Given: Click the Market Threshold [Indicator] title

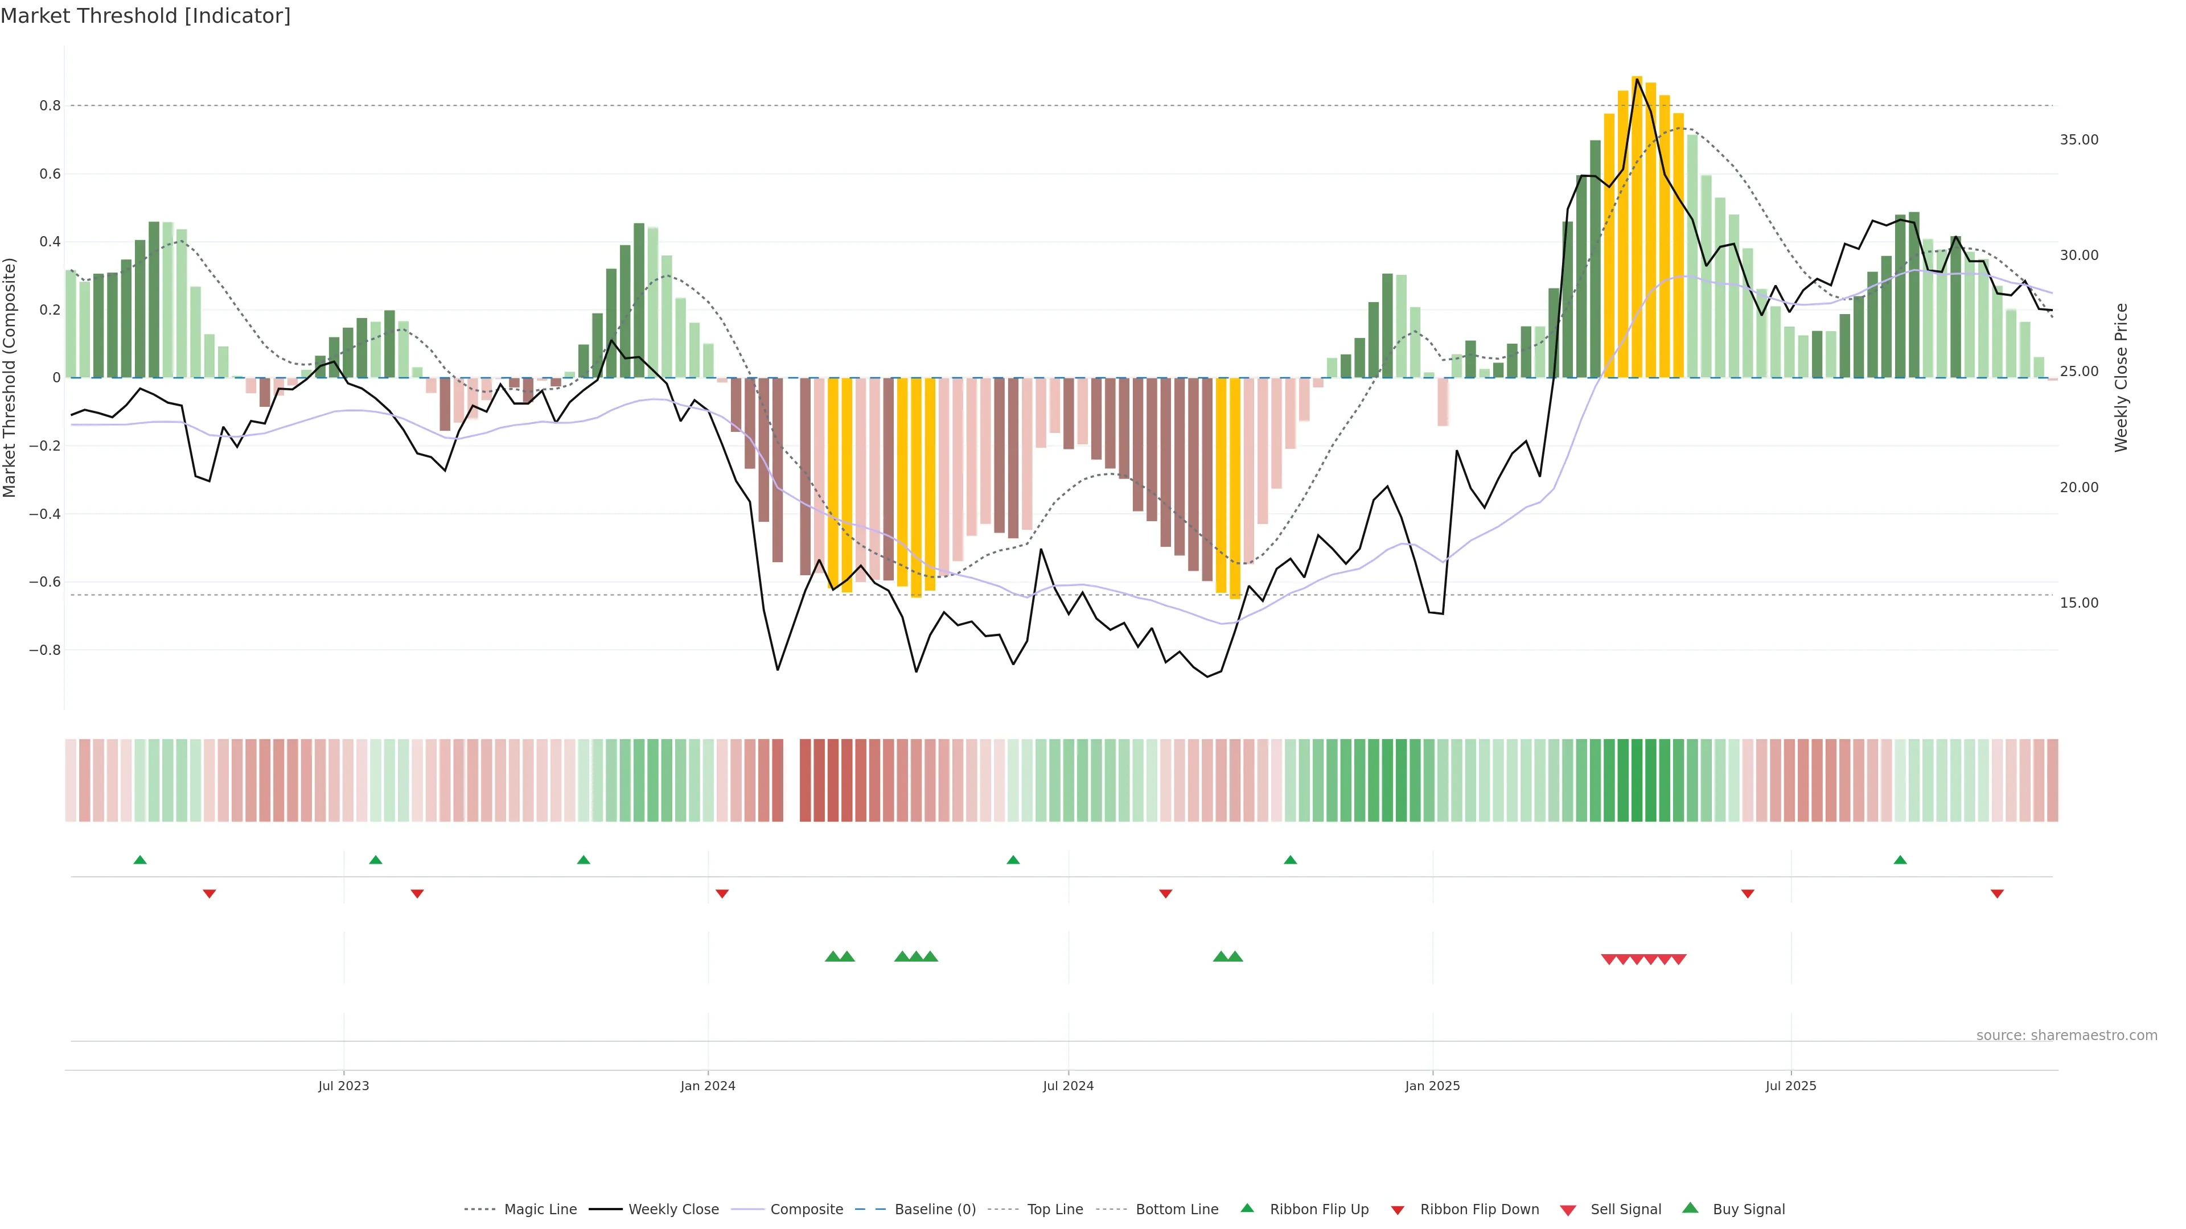Looking at the screenshot, I should coord(145,16).
